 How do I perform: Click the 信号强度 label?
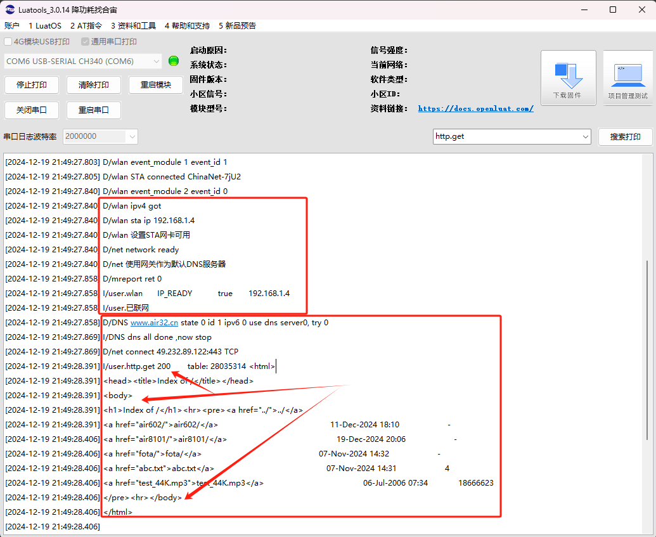pos(389,50)
